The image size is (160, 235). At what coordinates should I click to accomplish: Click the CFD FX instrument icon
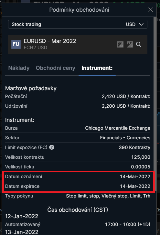click(120, 44)
